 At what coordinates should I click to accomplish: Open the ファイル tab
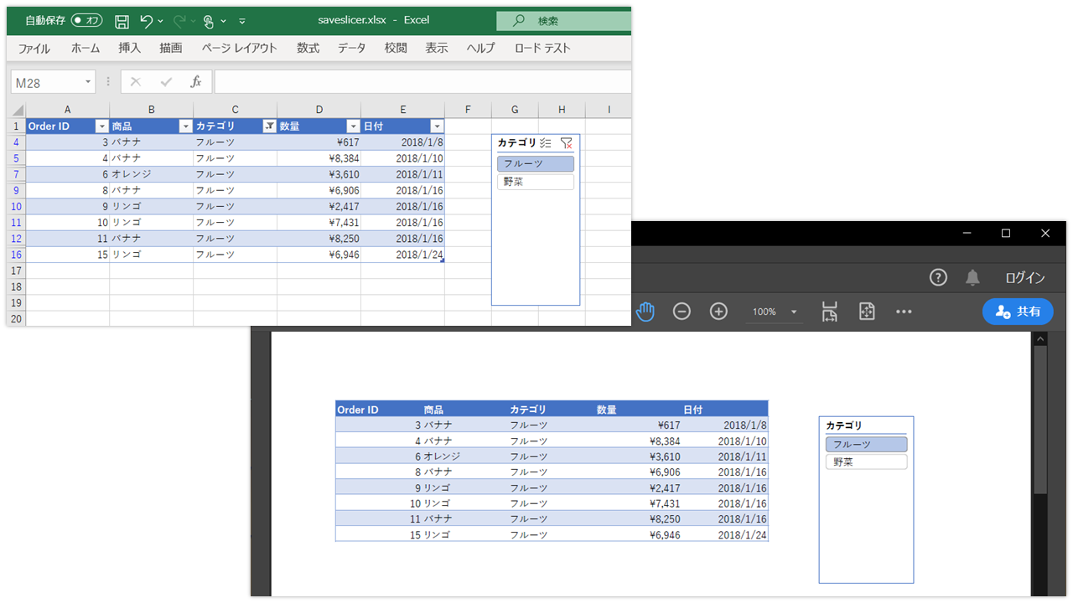point(34,48)
